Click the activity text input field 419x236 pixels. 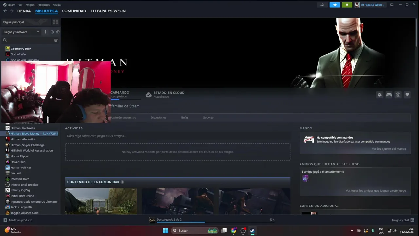click(178, 136)
